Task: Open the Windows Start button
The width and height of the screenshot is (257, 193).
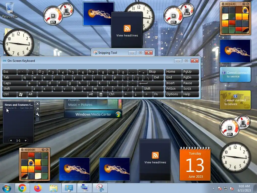Action: (x=7, y=188)
